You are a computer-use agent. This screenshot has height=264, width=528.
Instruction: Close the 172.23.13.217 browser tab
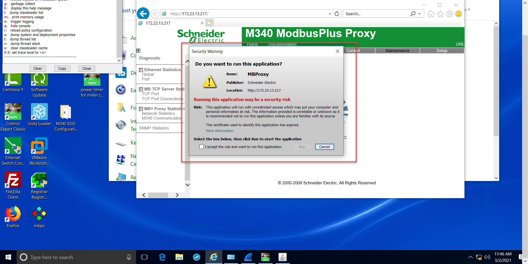[x=202, y=23]
